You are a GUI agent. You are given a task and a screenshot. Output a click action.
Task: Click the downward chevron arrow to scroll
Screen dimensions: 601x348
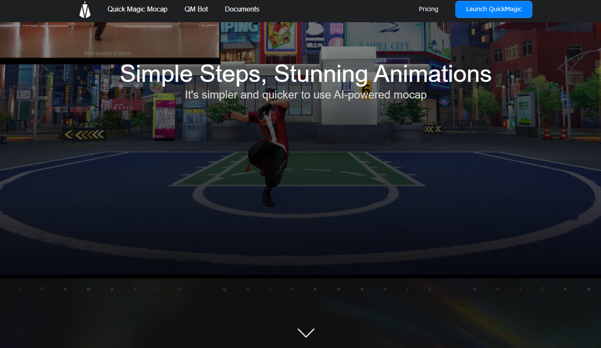click(x=306, y=333)
